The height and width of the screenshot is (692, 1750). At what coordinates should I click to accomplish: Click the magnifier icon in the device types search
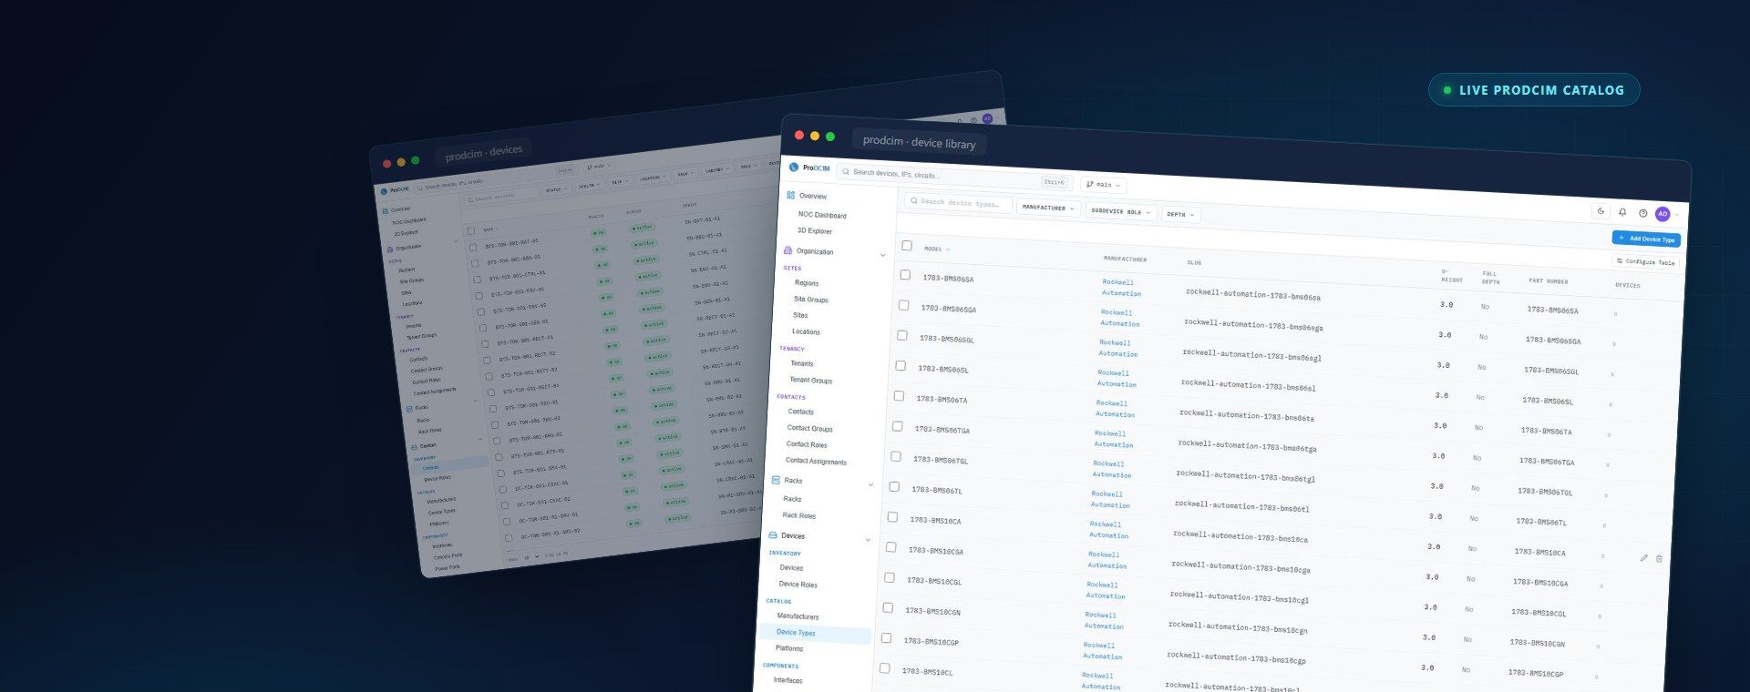click(x=913, y=201)
